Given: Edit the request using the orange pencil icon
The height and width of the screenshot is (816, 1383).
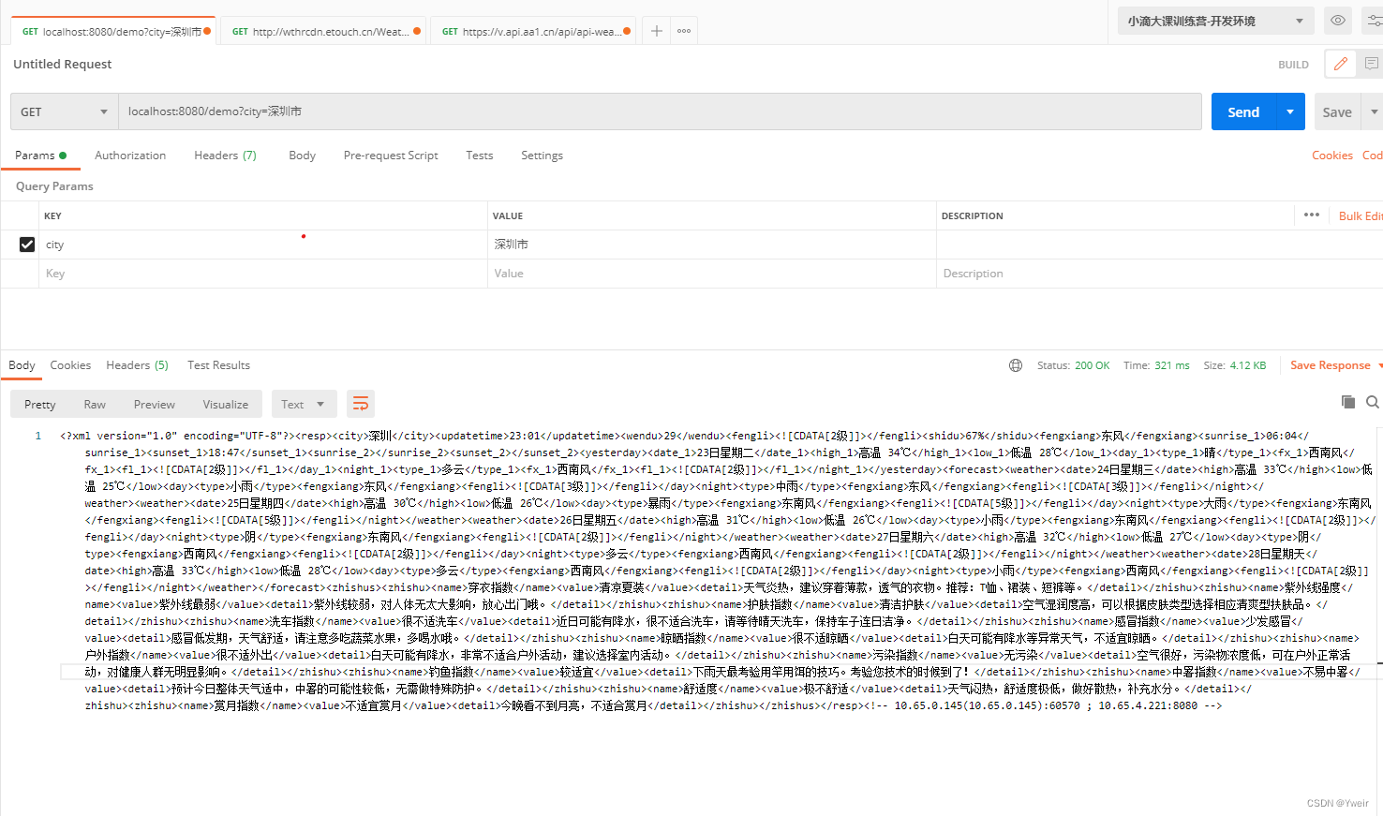Looking at the screenshot, I should [1340, 64].
